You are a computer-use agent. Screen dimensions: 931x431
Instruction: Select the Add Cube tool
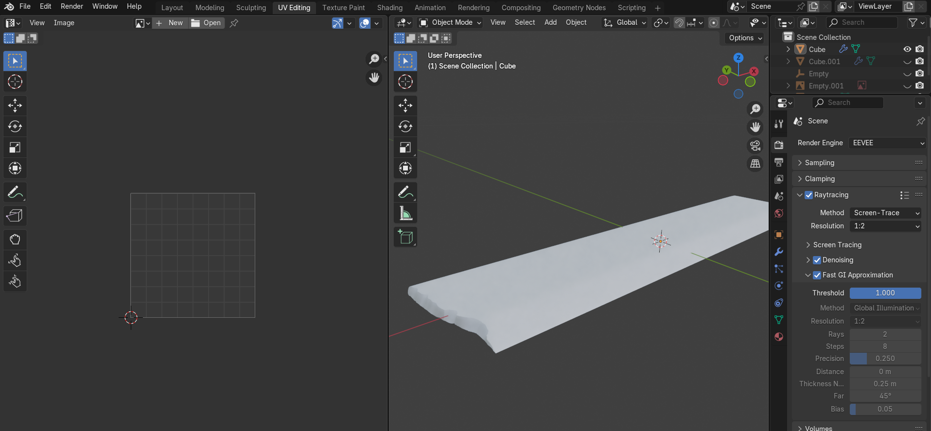[x=405, y=237]
